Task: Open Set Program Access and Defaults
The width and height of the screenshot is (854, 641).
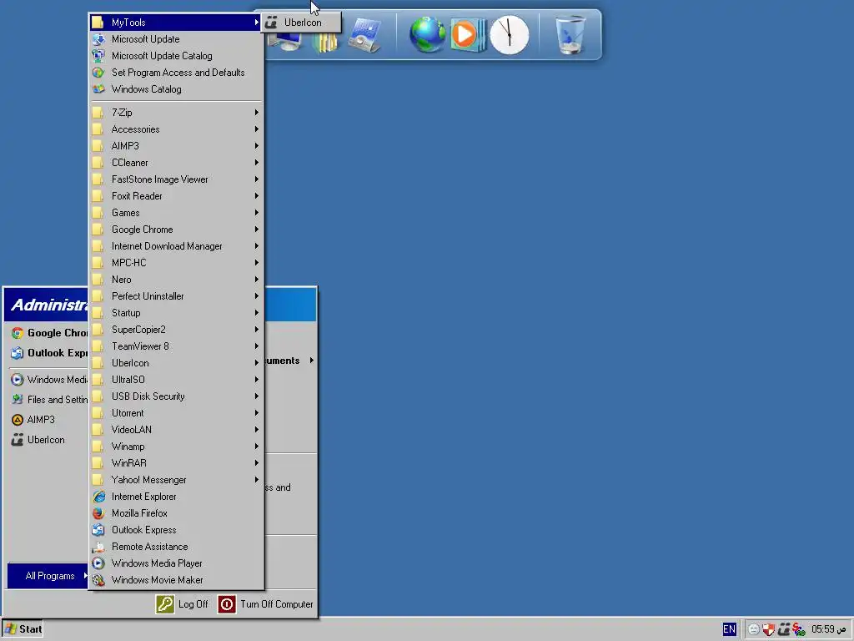Action: [x=177, y=73]
